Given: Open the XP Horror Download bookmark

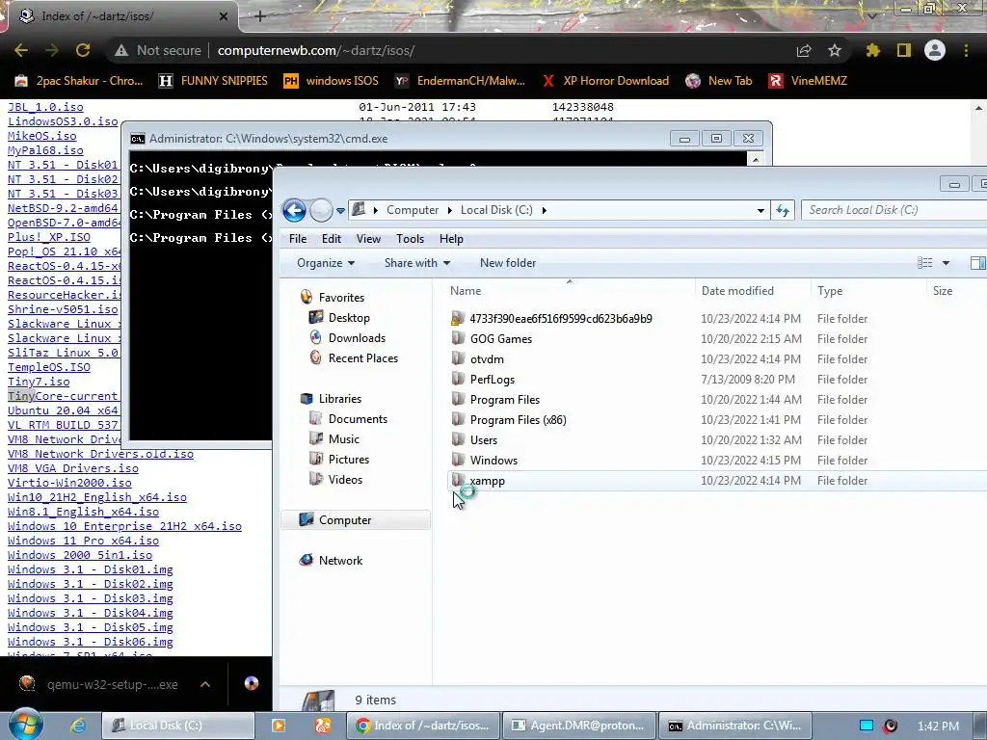Looking at the screenshot, I should pos(605,81).
